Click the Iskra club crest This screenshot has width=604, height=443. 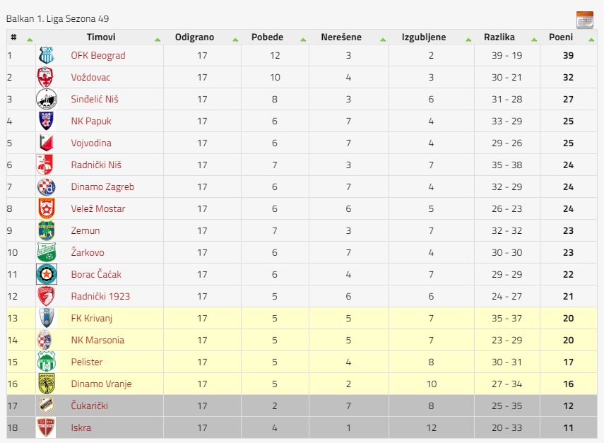coord(46,427)
